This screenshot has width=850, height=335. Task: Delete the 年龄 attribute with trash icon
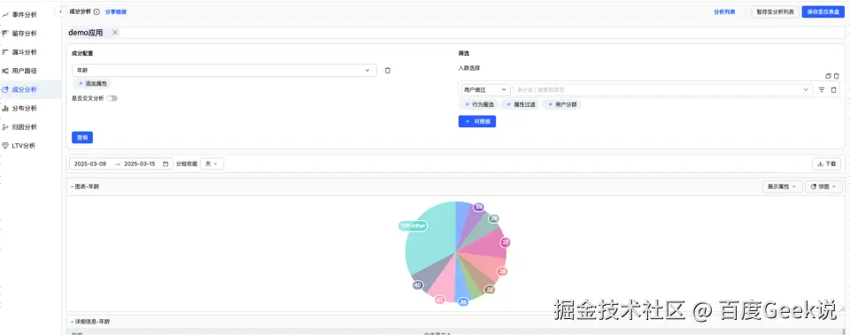tap(388, 71)
